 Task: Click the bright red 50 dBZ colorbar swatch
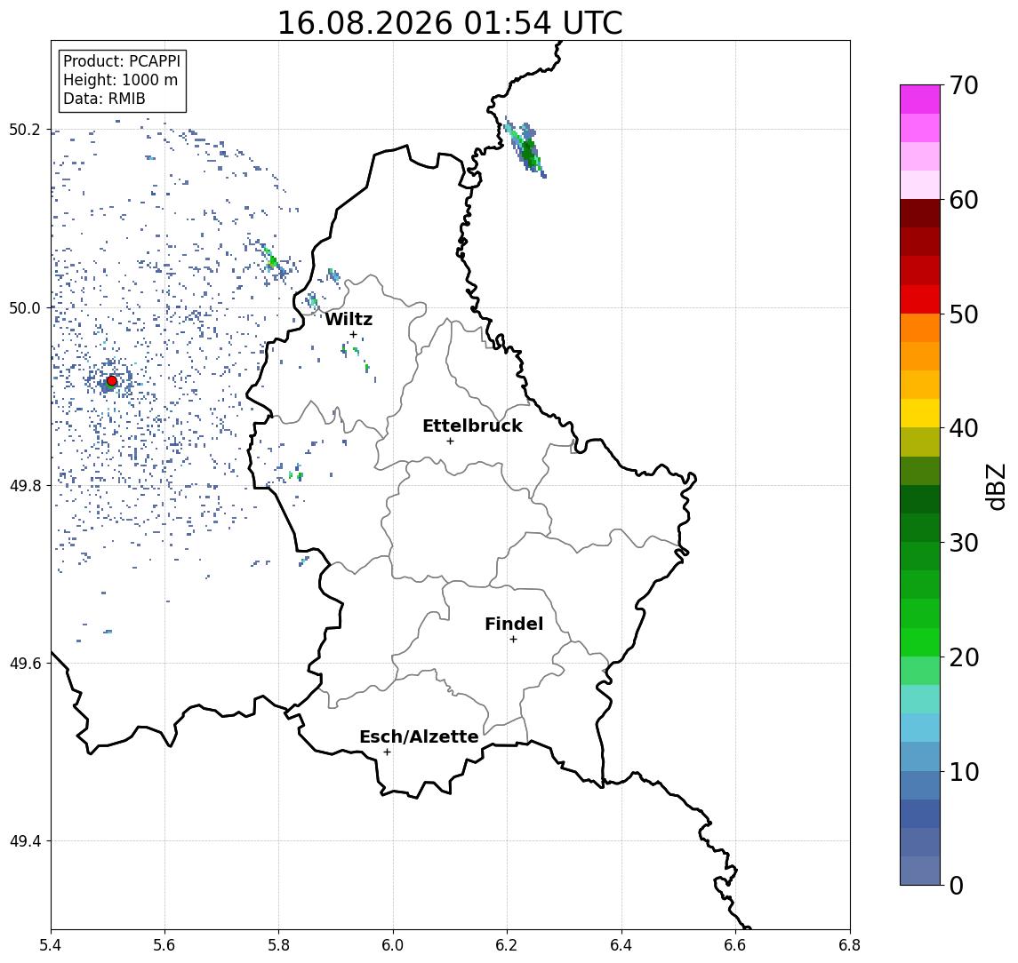920,299
